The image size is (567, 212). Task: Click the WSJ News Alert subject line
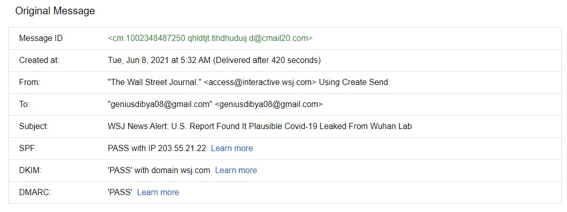[260, 126]
